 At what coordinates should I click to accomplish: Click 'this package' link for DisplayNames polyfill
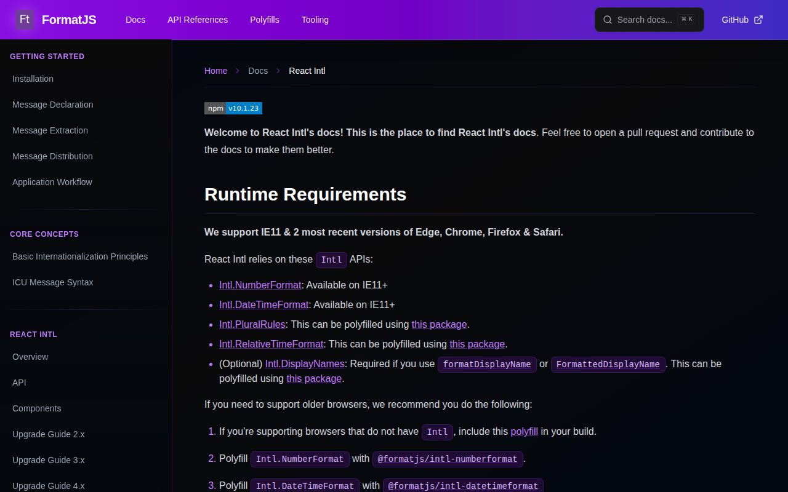pyautogui.click(x=314, y=378)
